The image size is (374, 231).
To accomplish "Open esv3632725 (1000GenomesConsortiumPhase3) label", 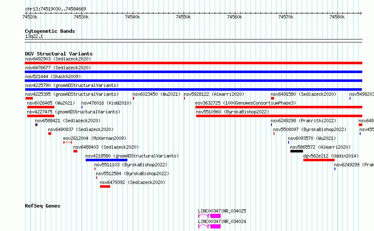I will (245, 103).
